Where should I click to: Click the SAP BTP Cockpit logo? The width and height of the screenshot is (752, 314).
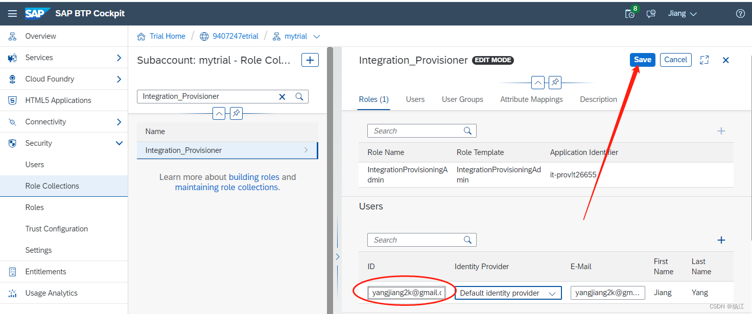(38, 13)
